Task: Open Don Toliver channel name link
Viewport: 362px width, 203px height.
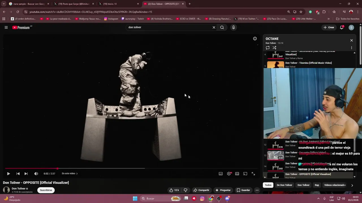Action: click(19, 189)
